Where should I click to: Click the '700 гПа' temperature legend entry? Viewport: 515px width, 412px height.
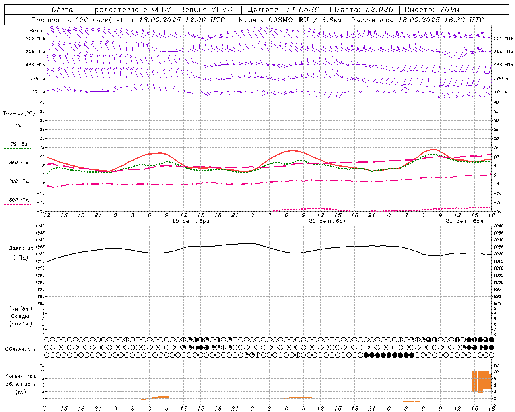click(x=19, y=181)
